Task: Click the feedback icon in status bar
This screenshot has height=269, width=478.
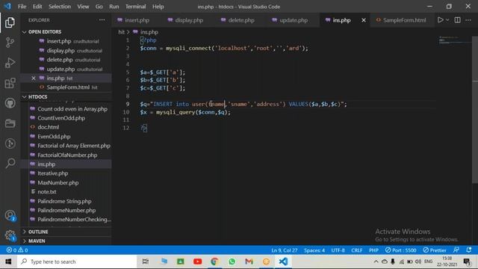Action: pos(456,250)
